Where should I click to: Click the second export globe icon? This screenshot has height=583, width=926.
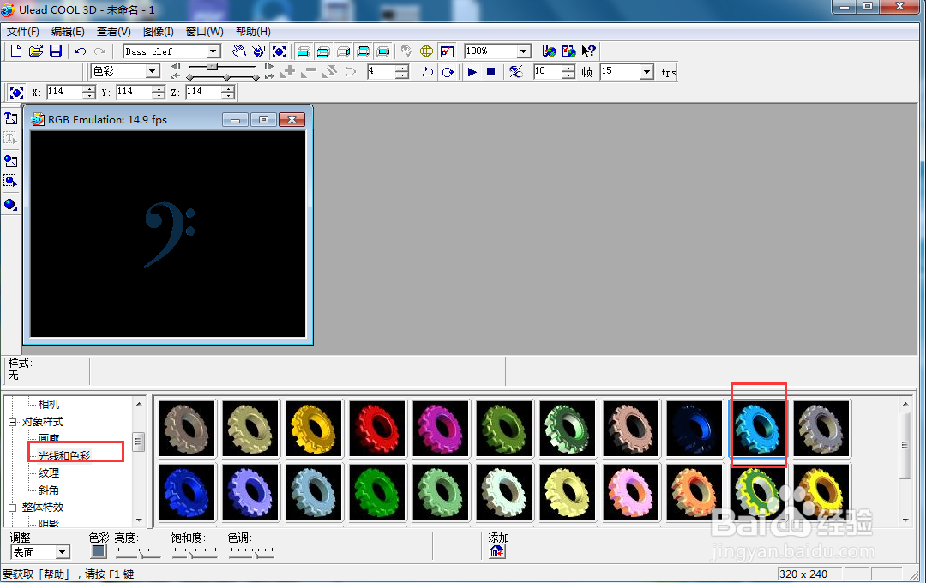568,51
